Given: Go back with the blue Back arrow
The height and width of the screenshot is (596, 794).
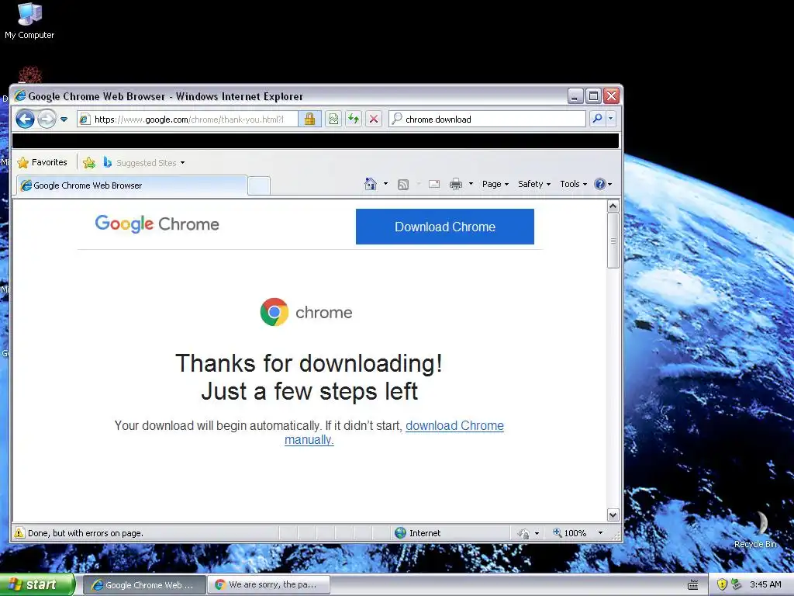Looking at the screenshot, I should (25, 120).
